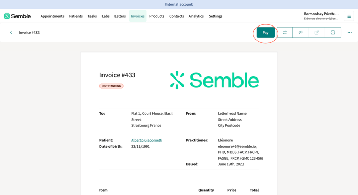The height and width of the screenshot is (195, 358).
Task: Open Alberto Giacometti patient link
Action: tap(147, 140)
